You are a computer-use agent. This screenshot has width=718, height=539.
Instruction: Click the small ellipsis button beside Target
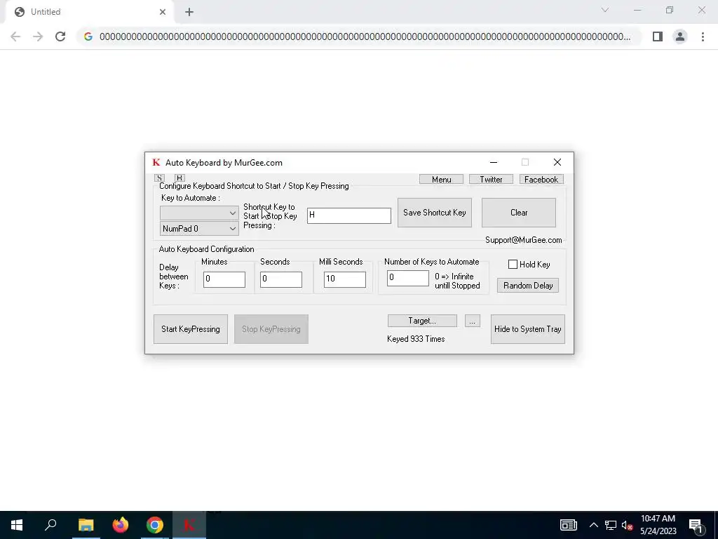tap(472, 321)
